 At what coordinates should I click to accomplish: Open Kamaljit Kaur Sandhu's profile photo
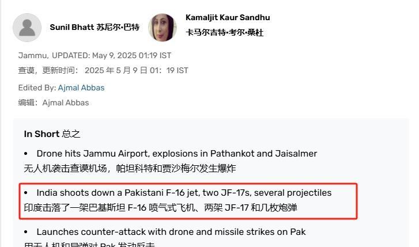tap(163, 28)
